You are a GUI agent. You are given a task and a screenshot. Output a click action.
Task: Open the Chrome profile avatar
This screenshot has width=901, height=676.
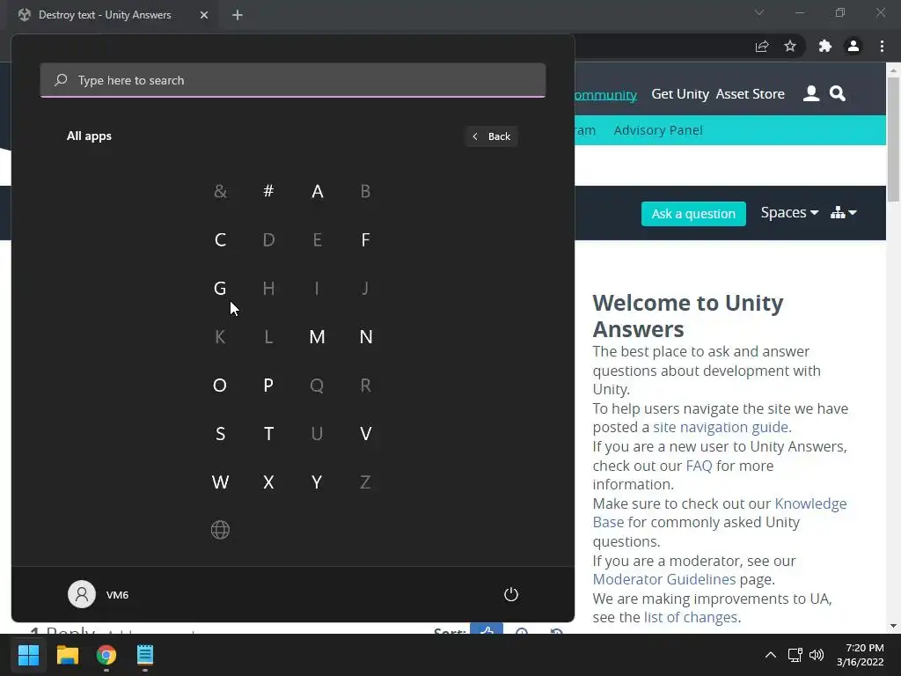click(x=853, y=47)
